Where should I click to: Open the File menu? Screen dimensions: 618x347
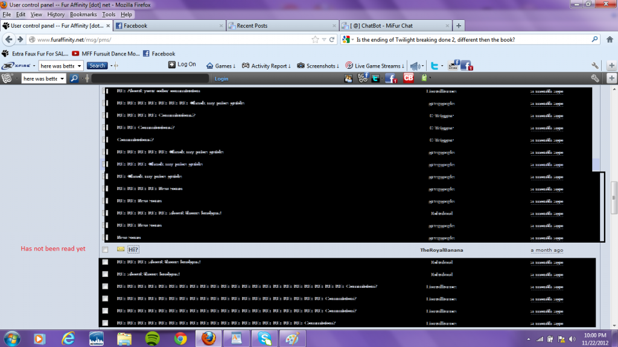point(7,14)
